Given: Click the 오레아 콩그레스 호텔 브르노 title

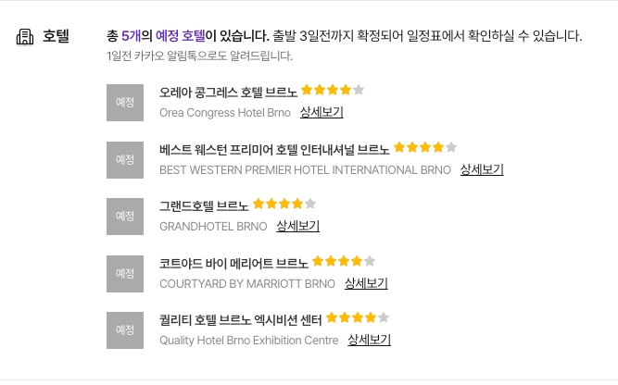Looking at the screenshot, I should [228, 93].
